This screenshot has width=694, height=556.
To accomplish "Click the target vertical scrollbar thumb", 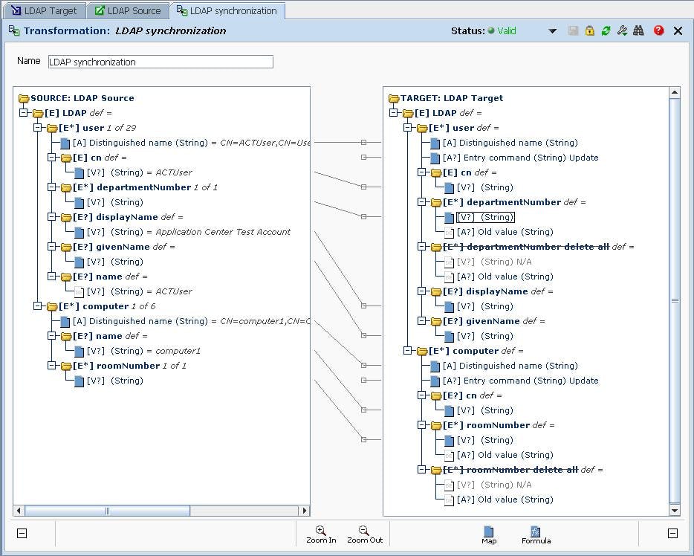I will (x=675, y=300).
